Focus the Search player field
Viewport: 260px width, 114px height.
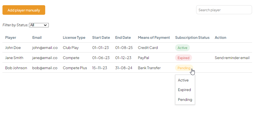224,10
